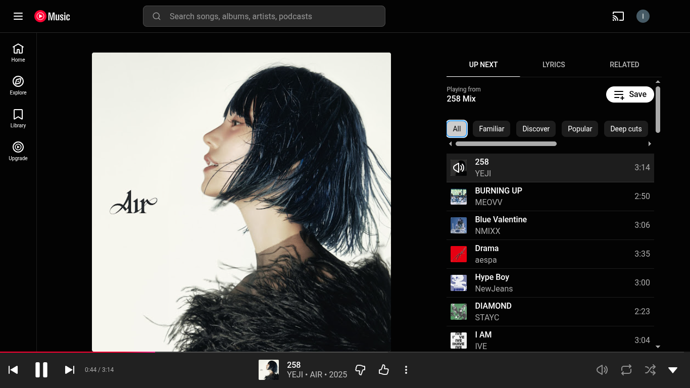Click the YouTube Music logo

click(x=52, y=16)
